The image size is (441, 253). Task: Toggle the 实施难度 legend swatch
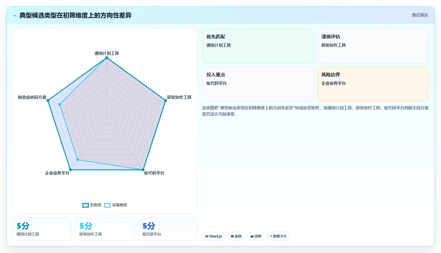point(107,205)
